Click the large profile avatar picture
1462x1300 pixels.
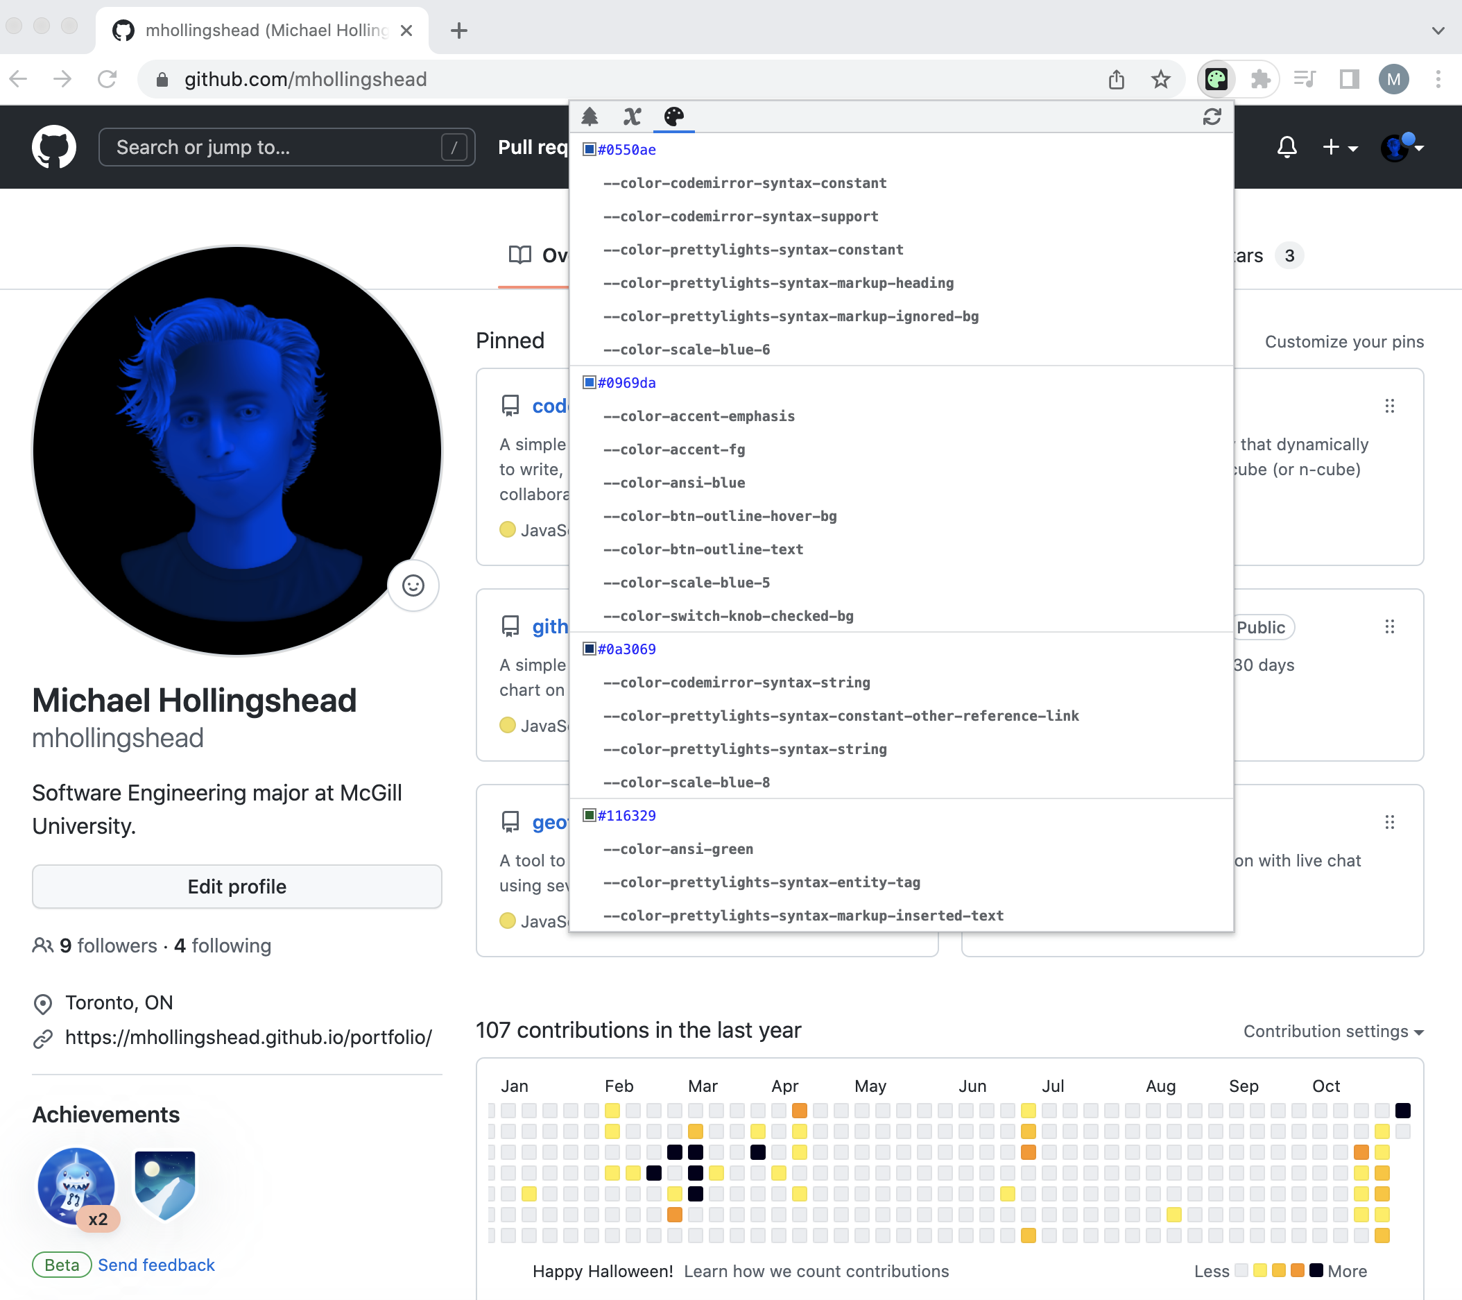pyautogui.click(x=237, y=451)
